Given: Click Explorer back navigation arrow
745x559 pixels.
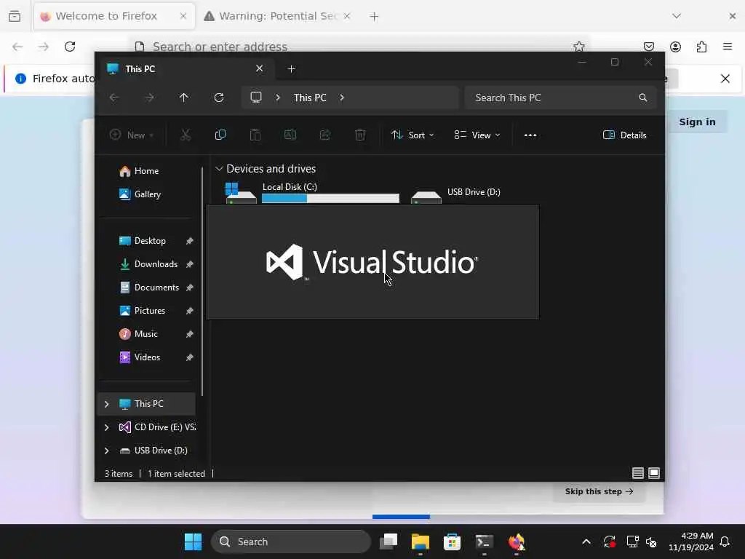Looking at the screenshot, I should [114, 98].
